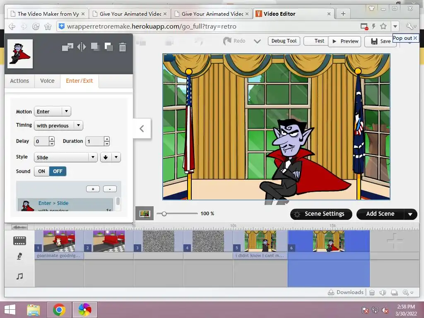Save the video project
Viewport: 424px width, 318px height.
pos(381,41)
